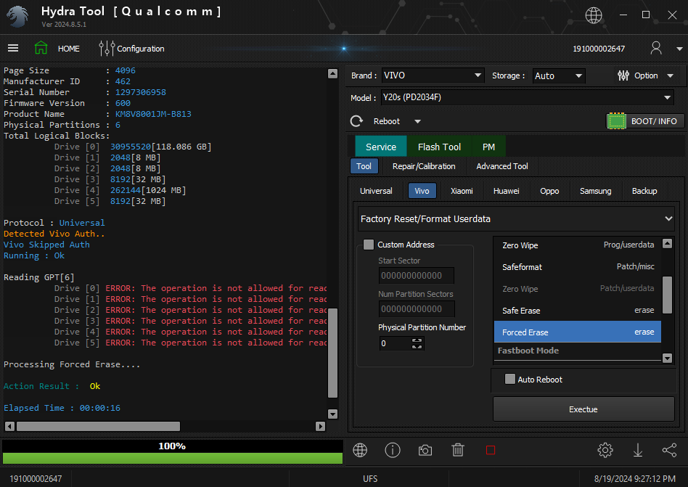Viewport: 688px width, 487px height.
Task: Select the Xiaomi tab
Action: click(462, 191)
